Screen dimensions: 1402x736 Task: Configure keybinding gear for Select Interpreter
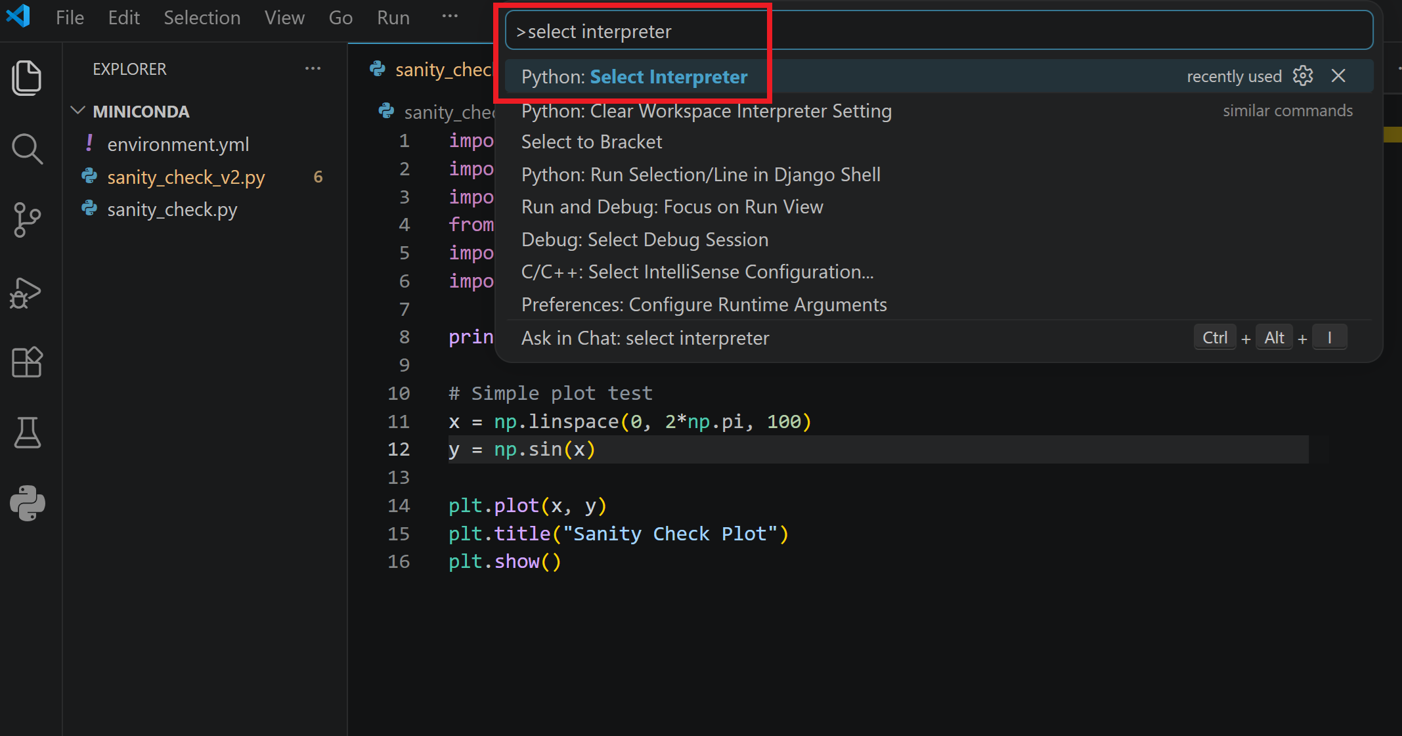1303,76
